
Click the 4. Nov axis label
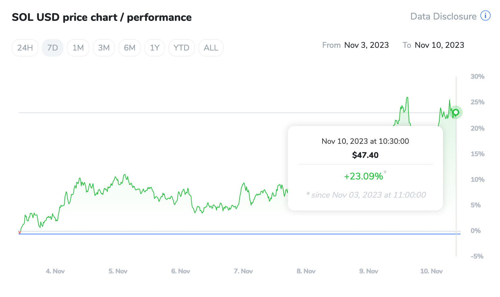(x=55, y=271)
